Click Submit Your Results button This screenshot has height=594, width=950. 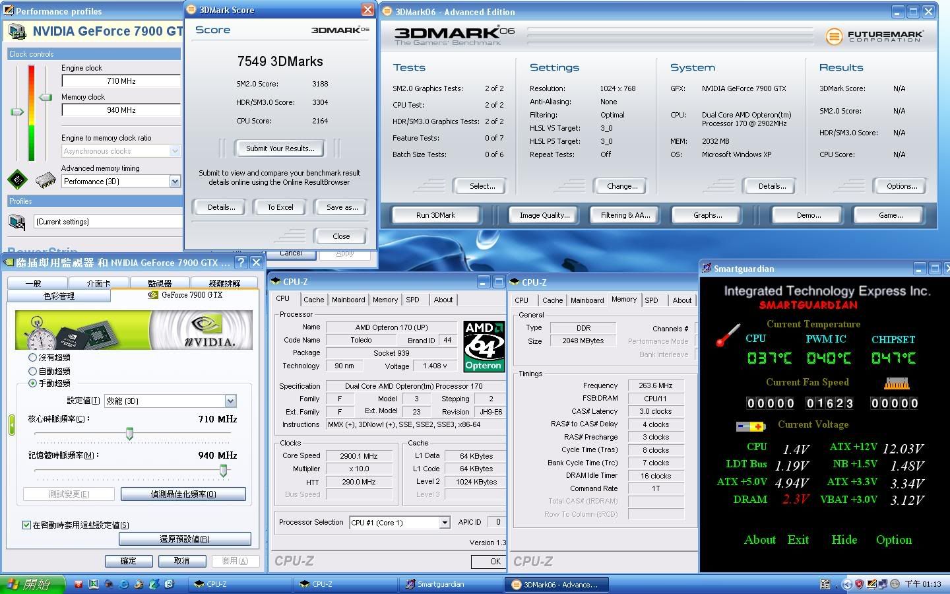280,148
